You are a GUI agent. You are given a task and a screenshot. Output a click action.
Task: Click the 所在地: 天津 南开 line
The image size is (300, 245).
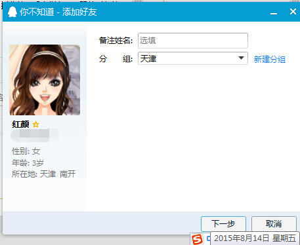pos(44,174)
